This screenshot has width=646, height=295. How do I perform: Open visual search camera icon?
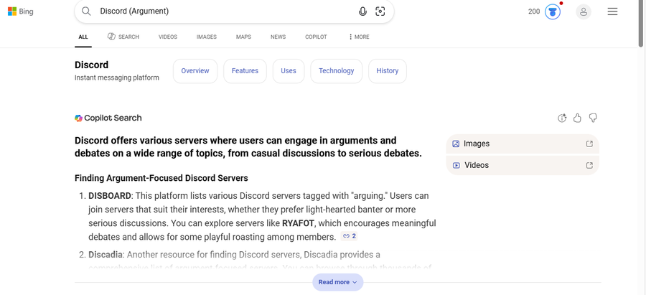(380, 11)
